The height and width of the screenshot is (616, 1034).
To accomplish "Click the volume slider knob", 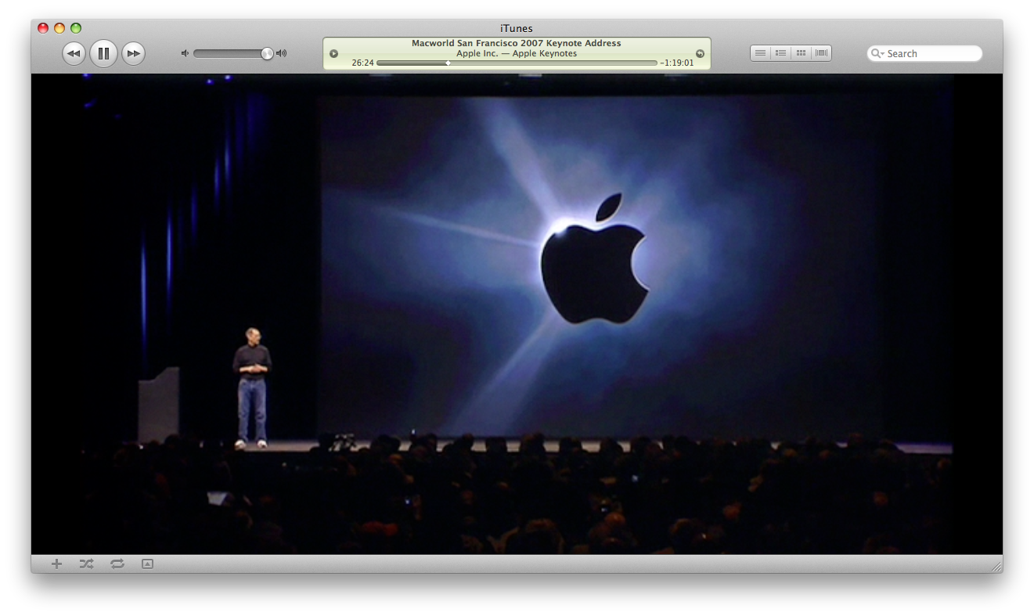I will coord(267,53).
